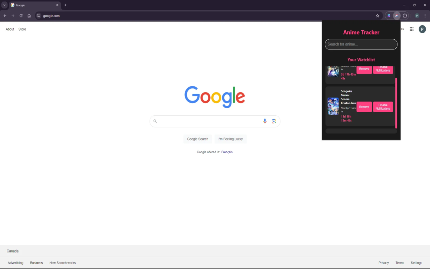The height and width of the screenshot is (269, 430).
Task: Open the Privacy footer link
Action: point(384,263)
